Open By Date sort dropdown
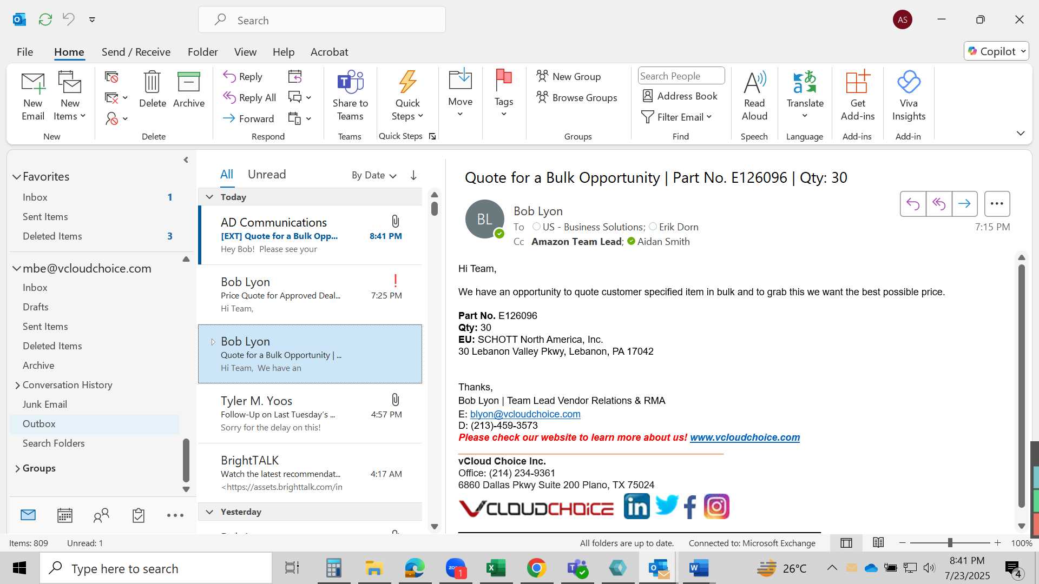Image resolution: width=1039 pixels, height=584 pixels. (374, 175)
